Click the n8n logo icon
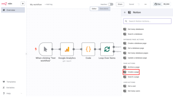173x97 pixels. (4, 4)
